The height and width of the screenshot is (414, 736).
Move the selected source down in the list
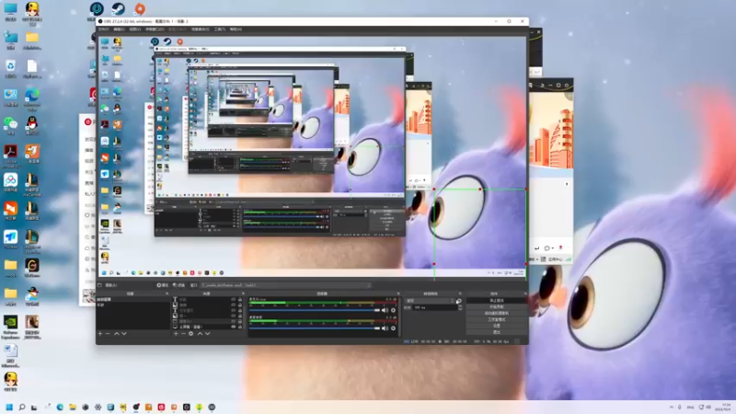tap(208, 334)
